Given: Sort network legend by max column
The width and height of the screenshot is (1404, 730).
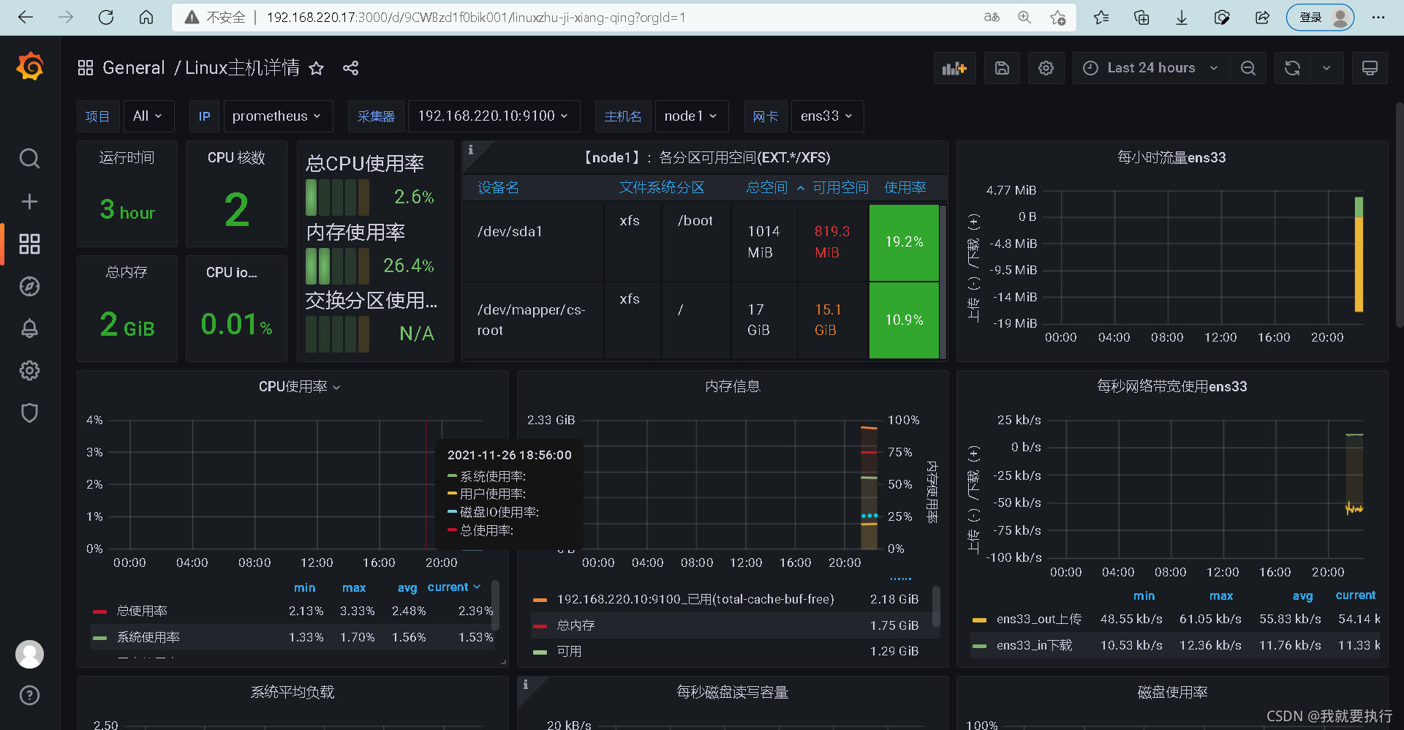Looking at the screenshot, I should pyautogui.click(x=1220, y=595).
